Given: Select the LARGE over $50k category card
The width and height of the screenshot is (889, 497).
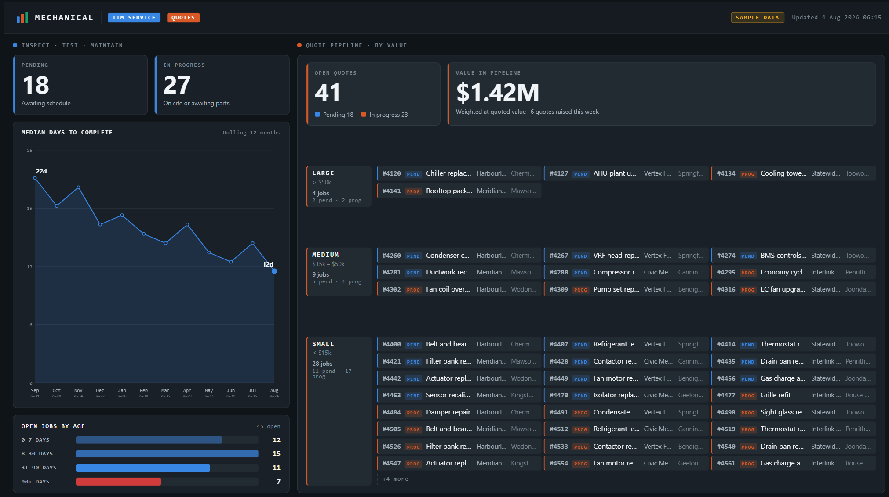Looking at the screenshot, I should click(x=339, y=186).
